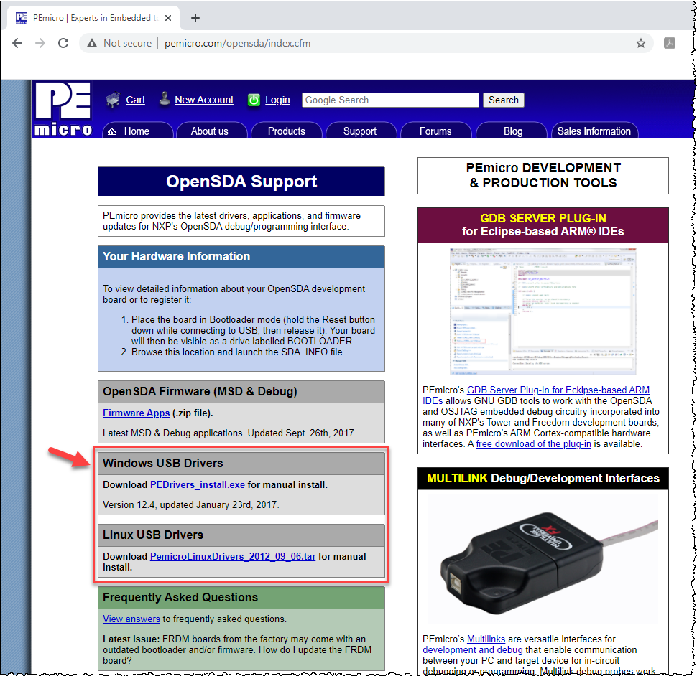Open the Products navigation tab

coord(286,130)
